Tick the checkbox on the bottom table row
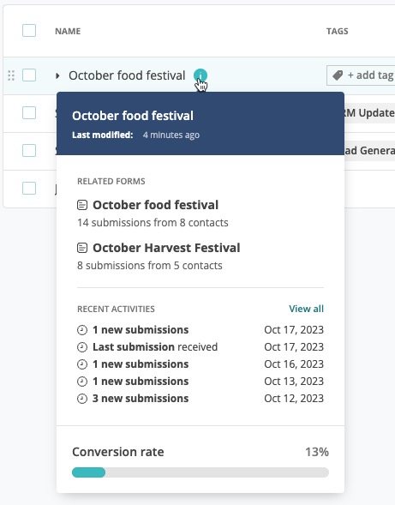 [x=29, y=188]
